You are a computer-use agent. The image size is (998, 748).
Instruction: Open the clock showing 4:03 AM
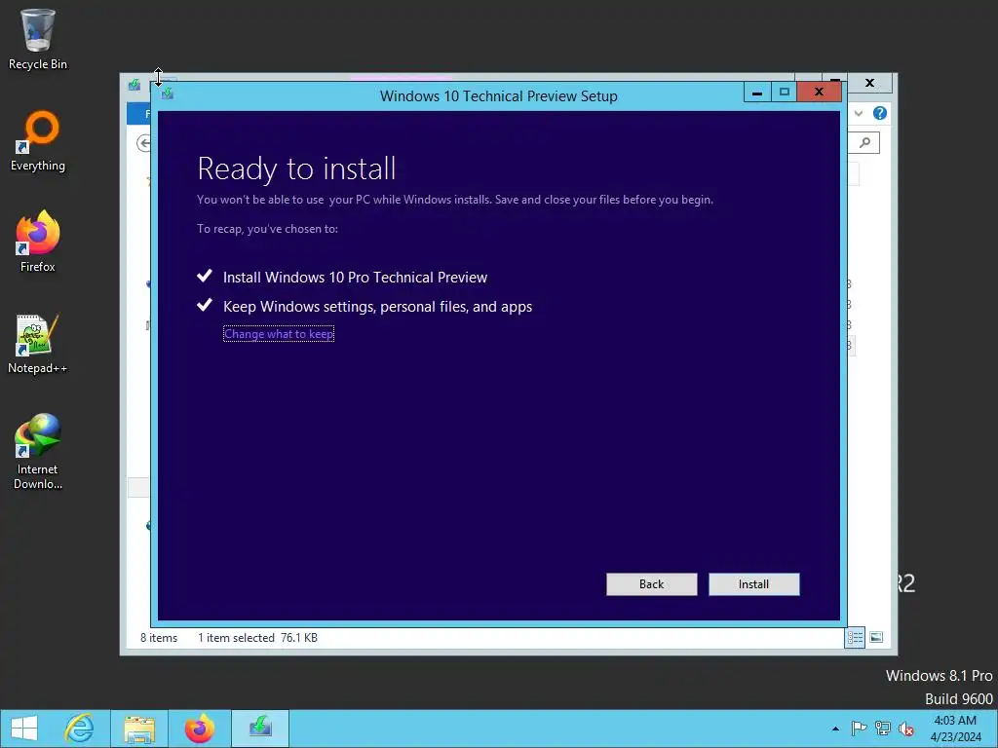click(955, 729)
